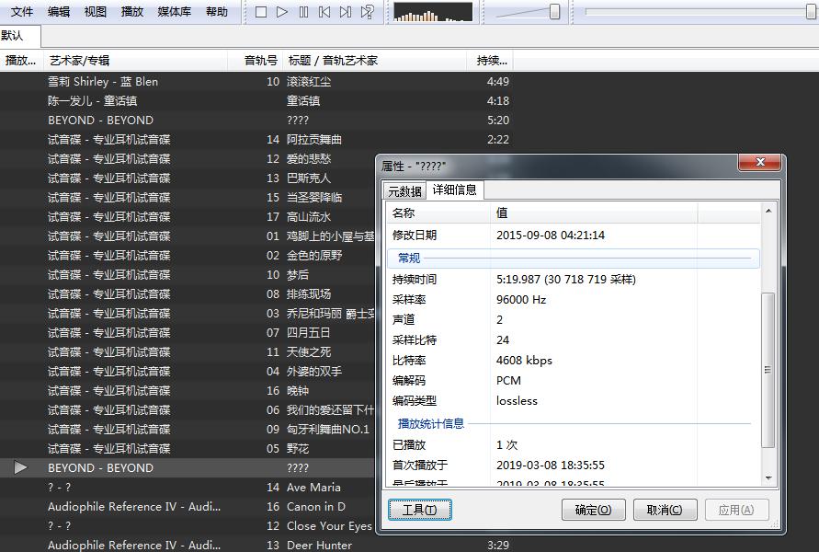The image size is (819, 552).
Task: Cancel the properties dialog via 取消
Action: [x=665, y=509]
